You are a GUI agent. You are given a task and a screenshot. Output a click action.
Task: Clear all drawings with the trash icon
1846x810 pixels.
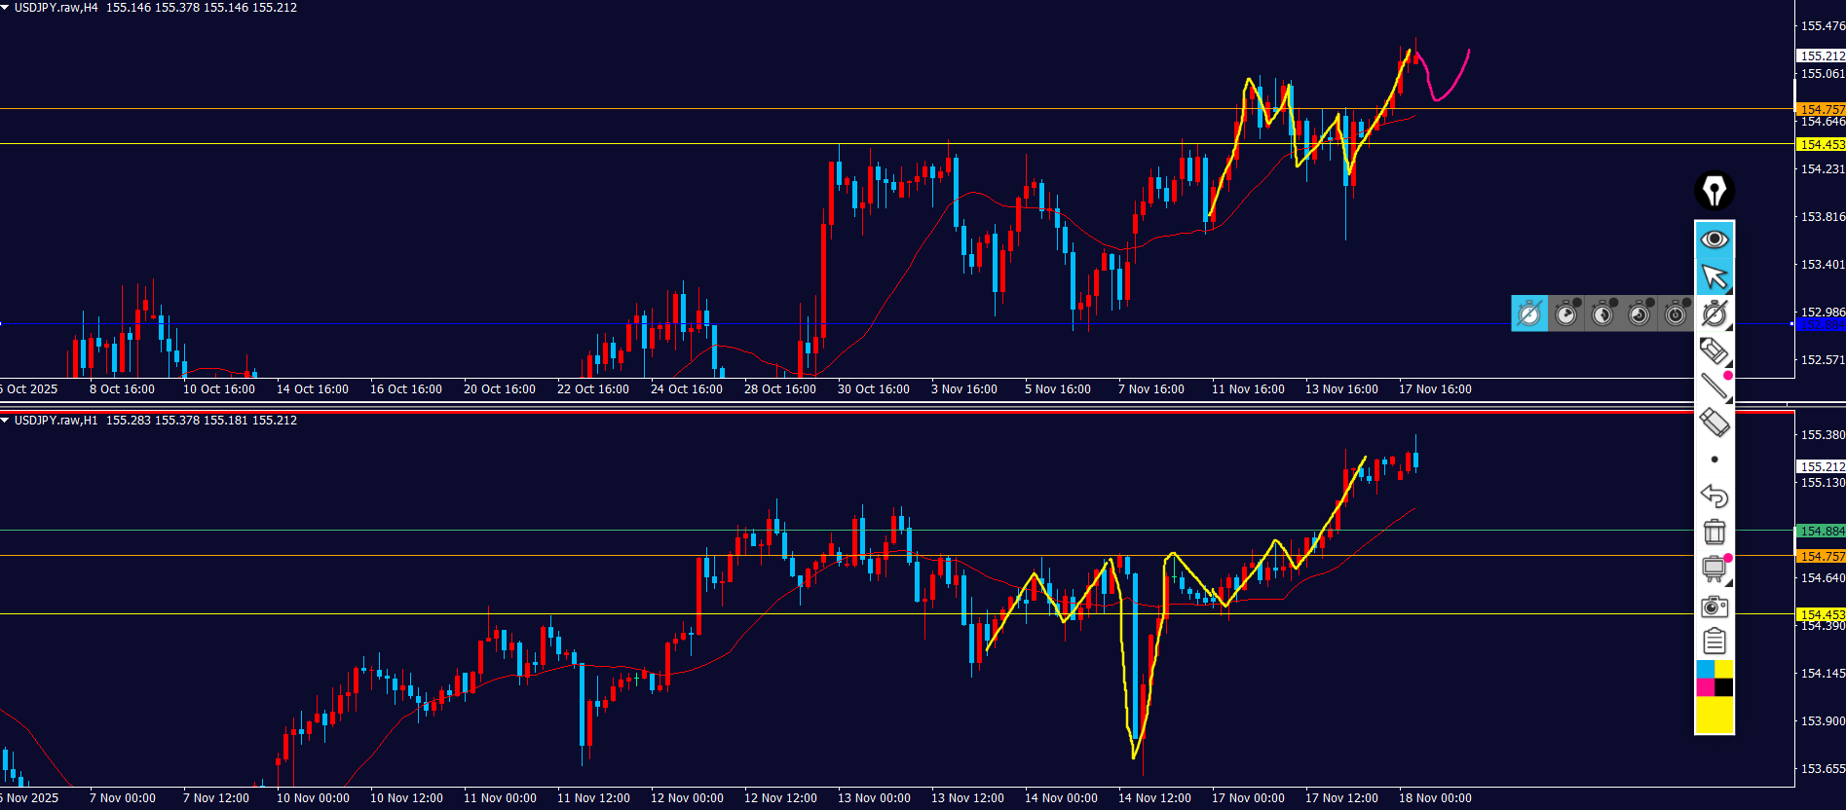[x=1714, y=532]
